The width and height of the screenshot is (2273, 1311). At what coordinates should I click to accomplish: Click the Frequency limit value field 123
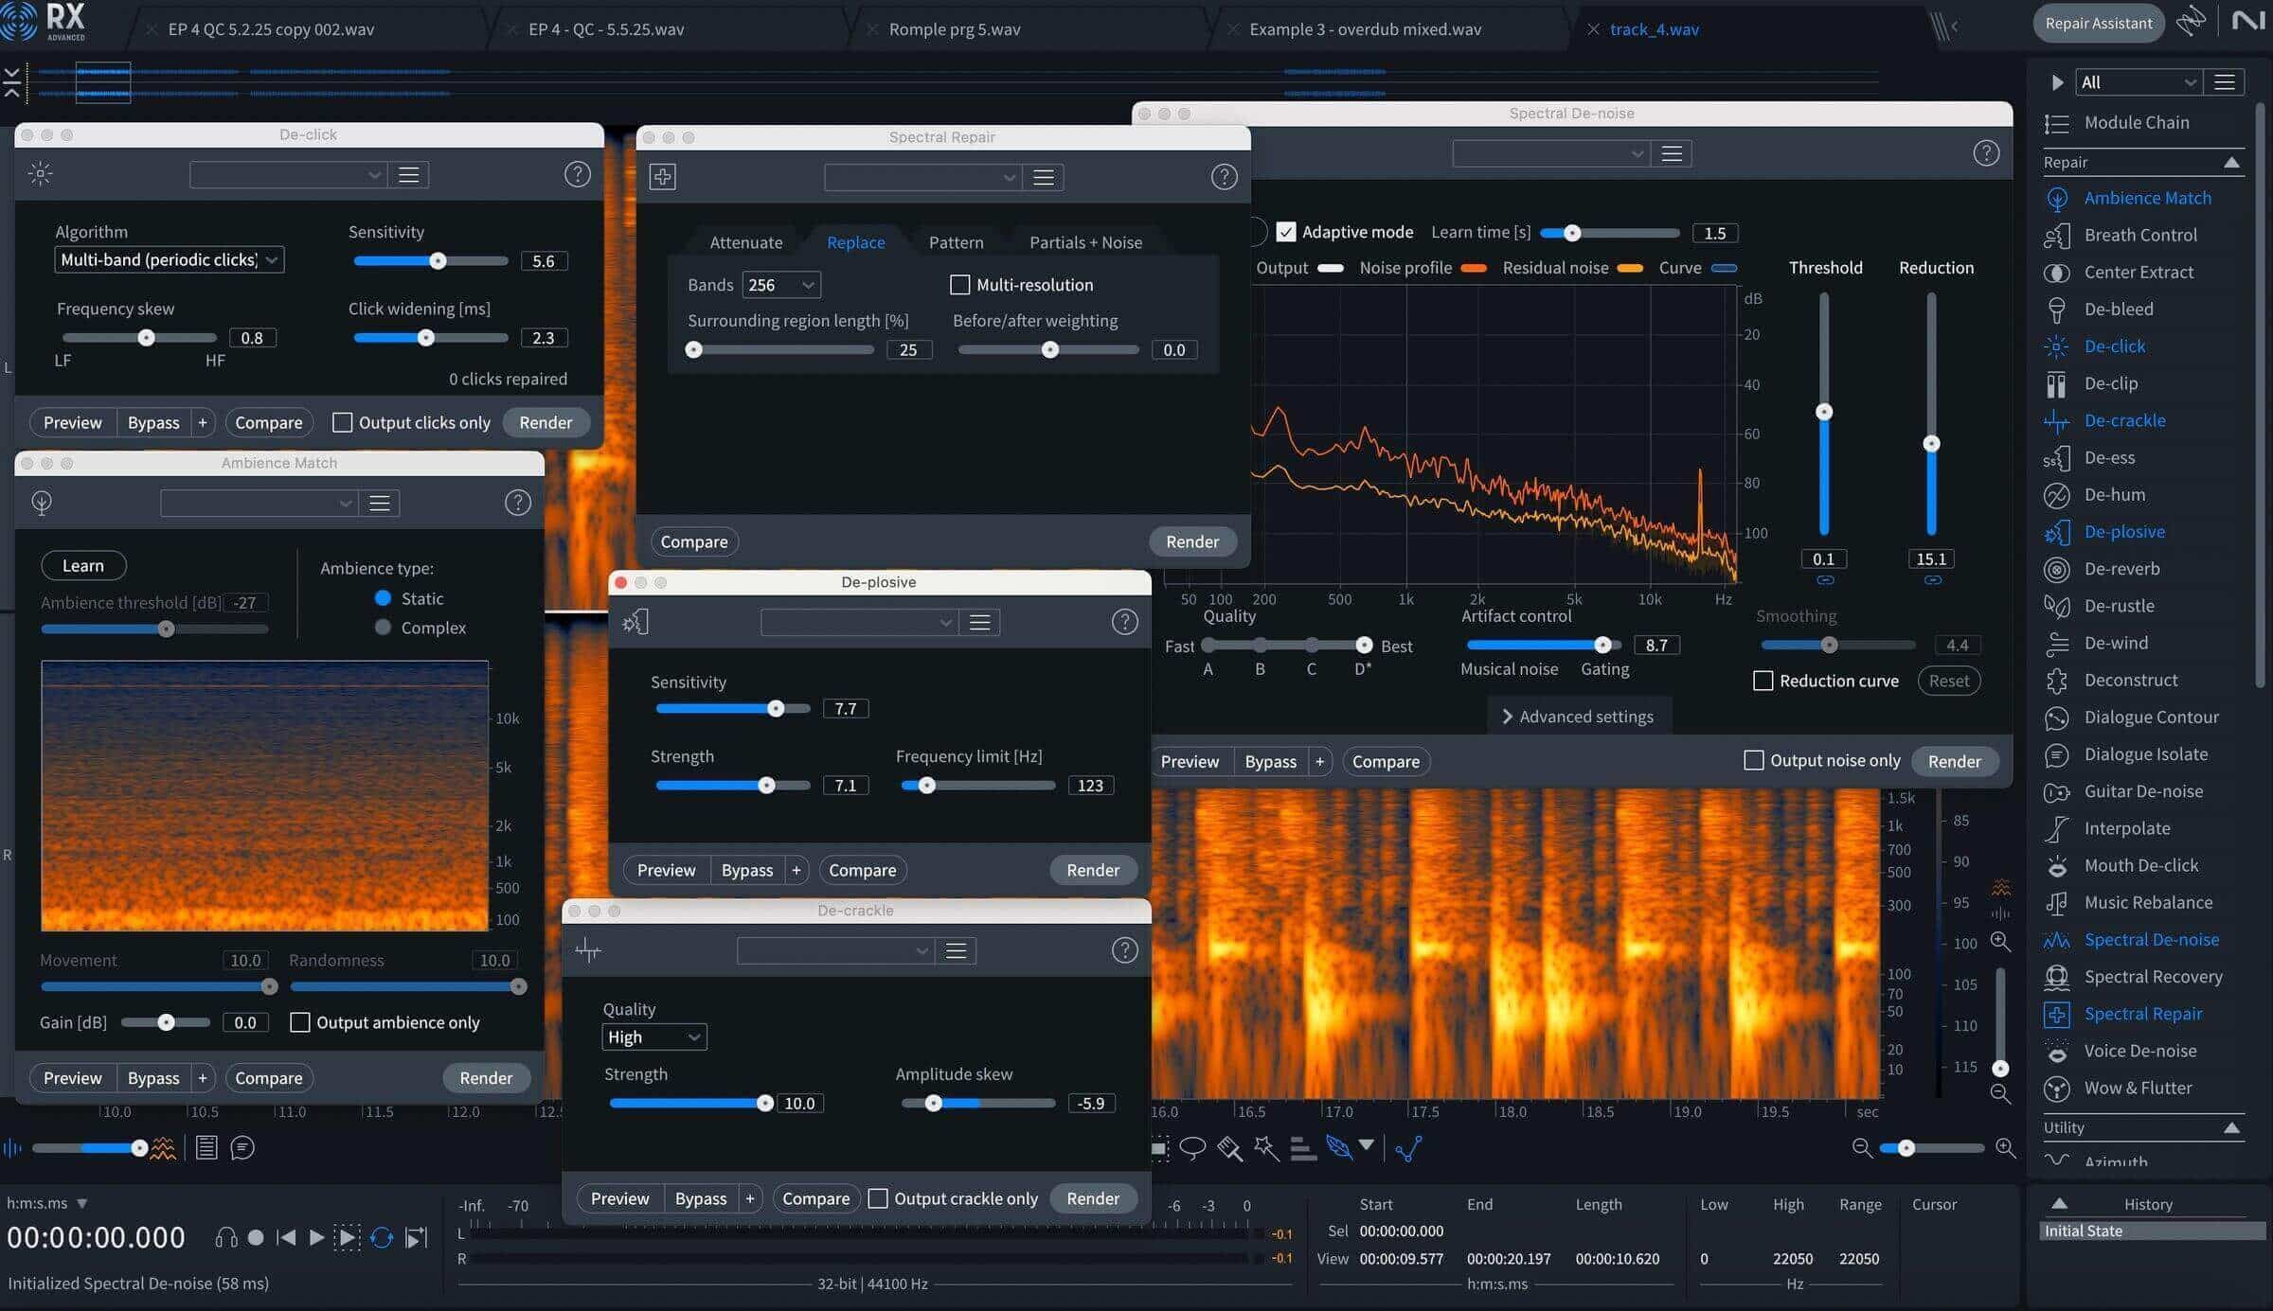click(1090, 785)
